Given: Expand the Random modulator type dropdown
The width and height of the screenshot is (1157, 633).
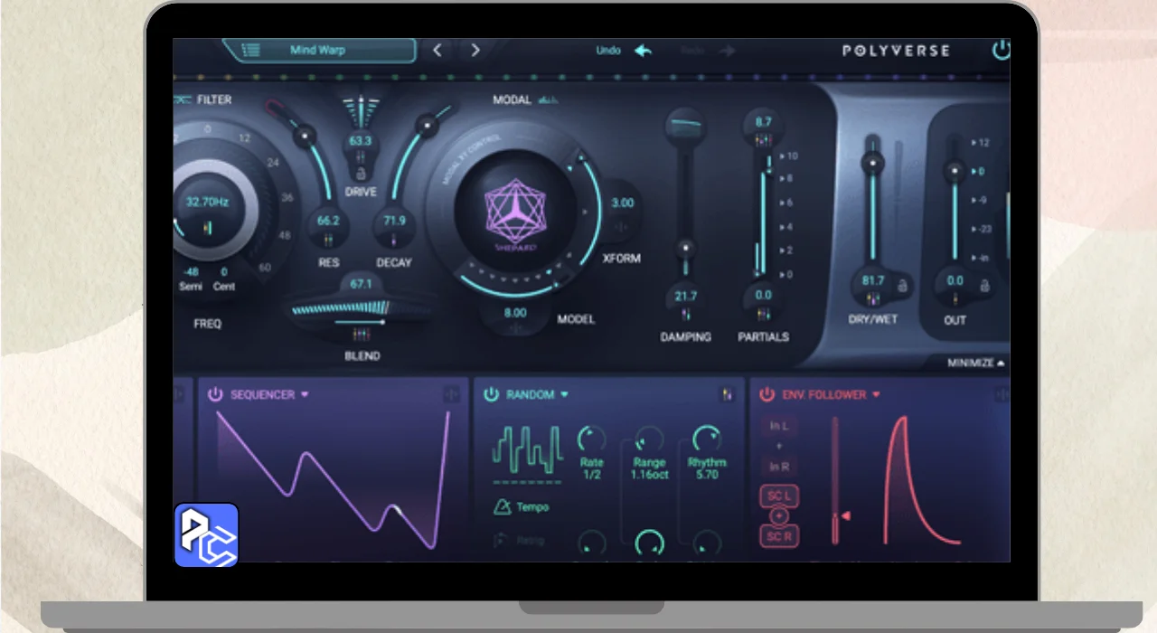Looking at the screenshot, I should click(564, 395).
